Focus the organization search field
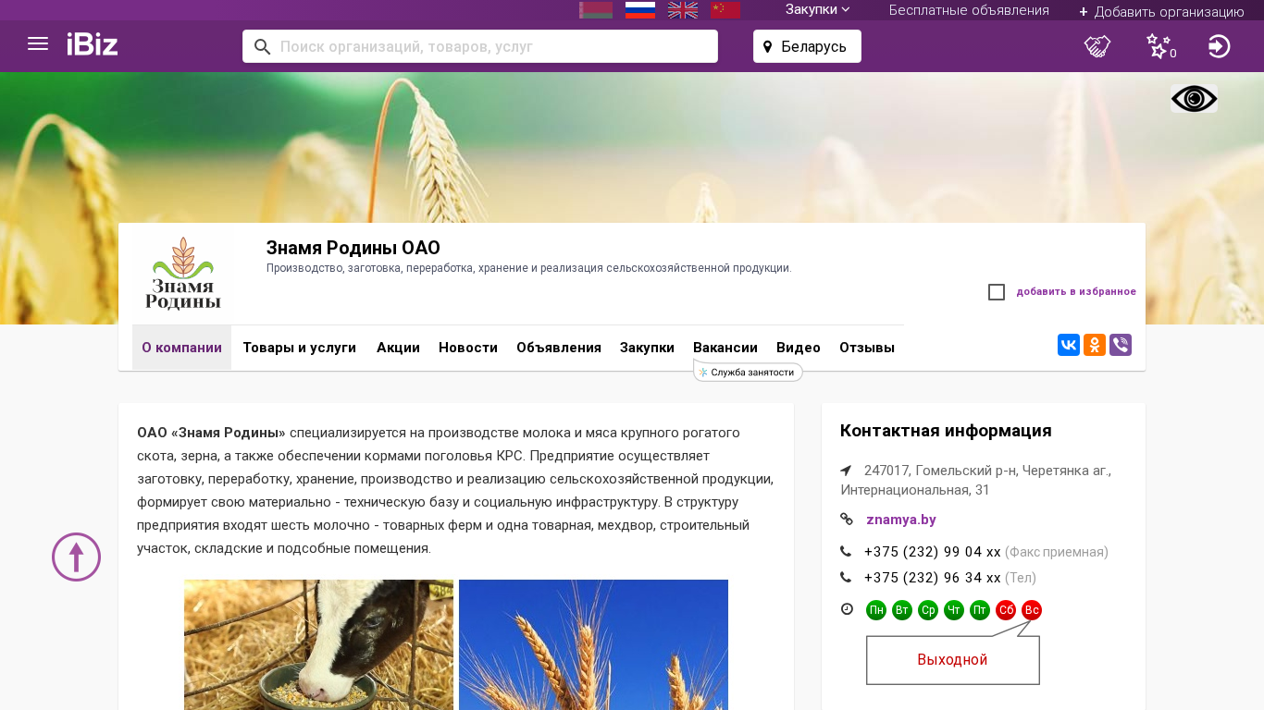 (x=480, y=46)
